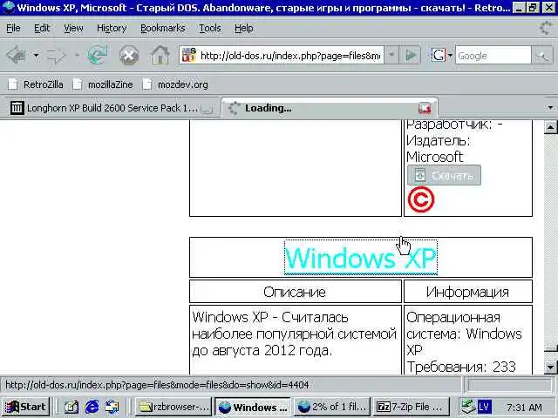Switch to the 7-Zip File Manager taskbar button
The image size is (558, 418).
click(x=411, y=407)
